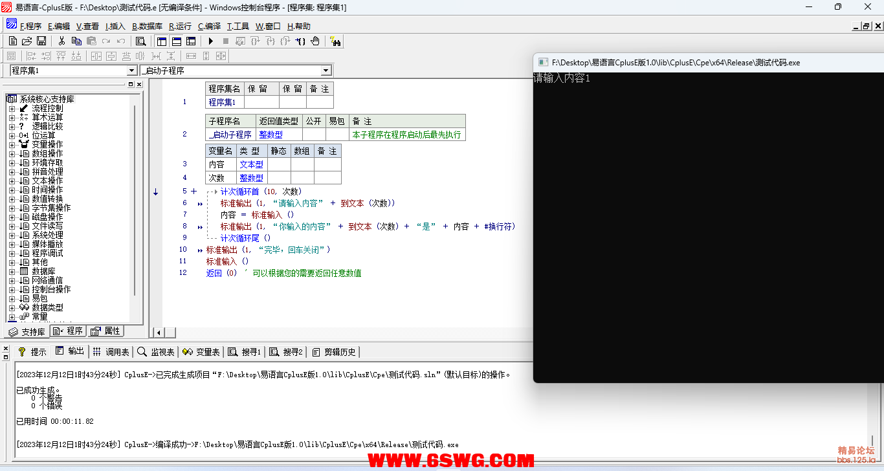Click the Find magnifier document icon
Image resolution: width=884 pixels, height=471 pixels.
[140, 41]
